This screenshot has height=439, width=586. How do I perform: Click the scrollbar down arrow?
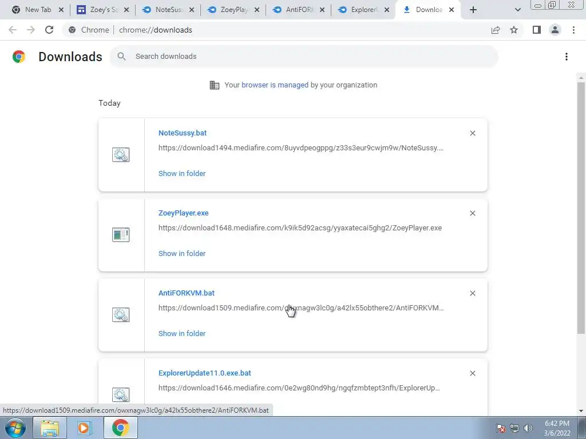(581, 411)
